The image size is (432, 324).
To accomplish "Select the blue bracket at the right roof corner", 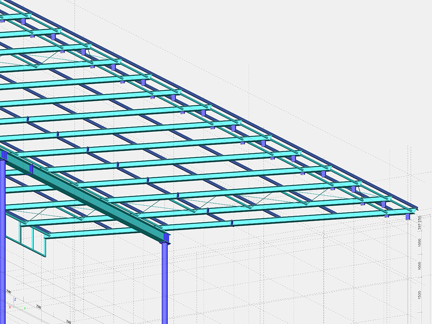I will click(408, 216).
